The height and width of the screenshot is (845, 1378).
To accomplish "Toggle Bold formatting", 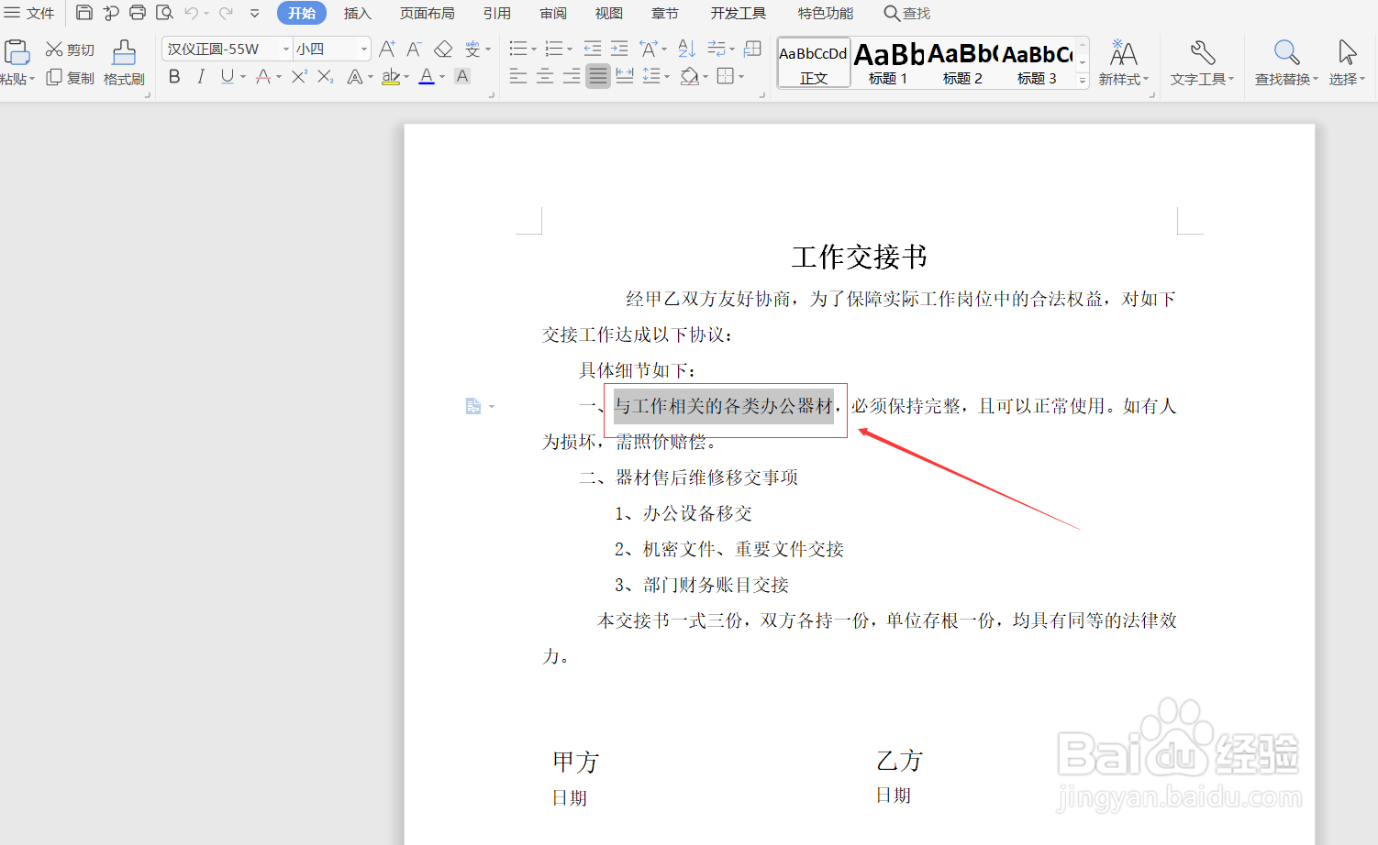I will 174,77.
